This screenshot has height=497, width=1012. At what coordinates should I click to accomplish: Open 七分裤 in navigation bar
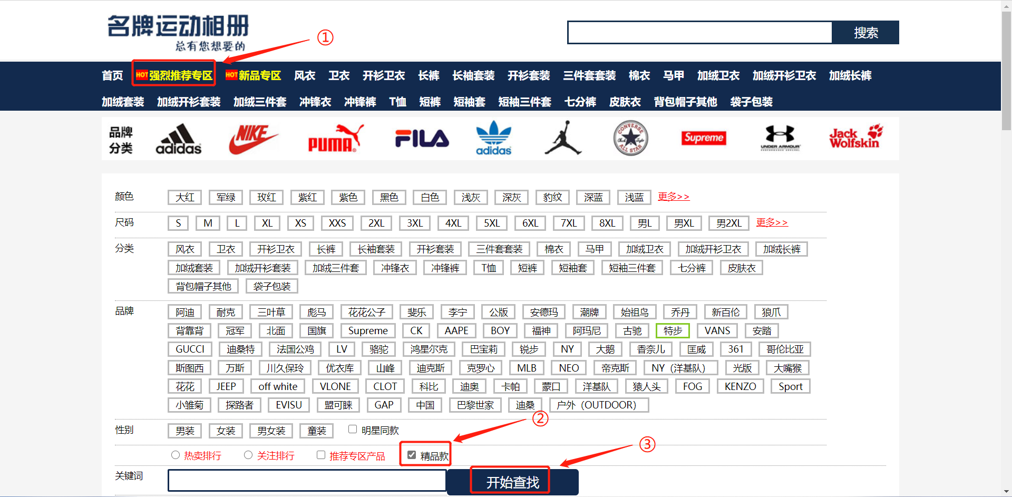(580, 102)
